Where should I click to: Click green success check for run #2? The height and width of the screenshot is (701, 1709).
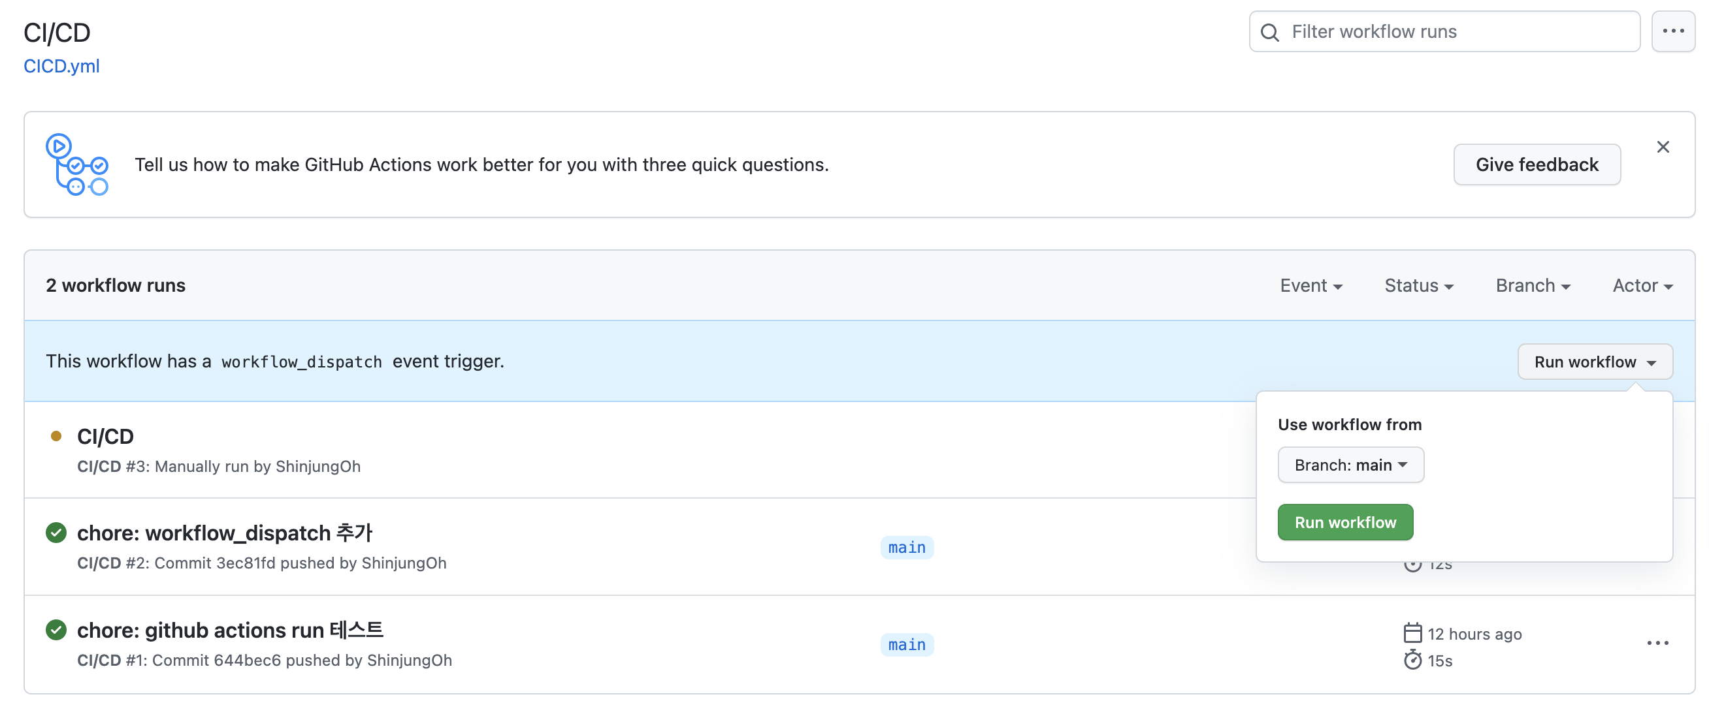coord(56,533)
